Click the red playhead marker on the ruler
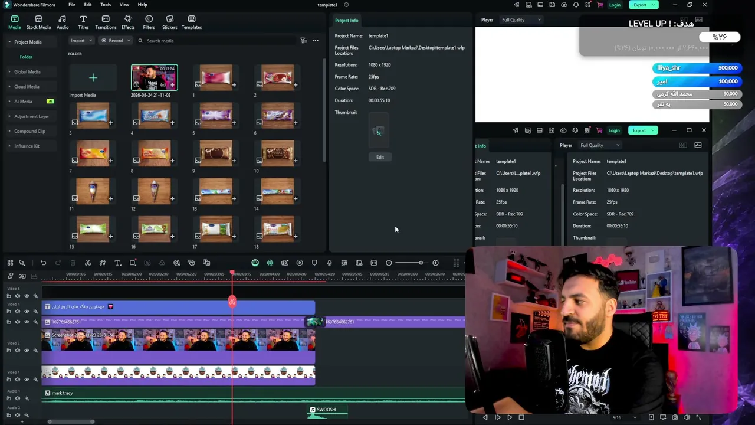 click(232, 274)
